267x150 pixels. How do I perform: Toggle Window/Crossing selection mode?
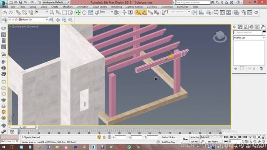coord(71,12)
